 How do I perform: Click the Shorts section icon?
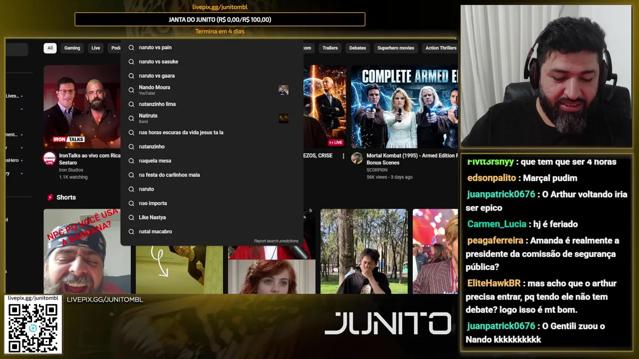(50, 197)
